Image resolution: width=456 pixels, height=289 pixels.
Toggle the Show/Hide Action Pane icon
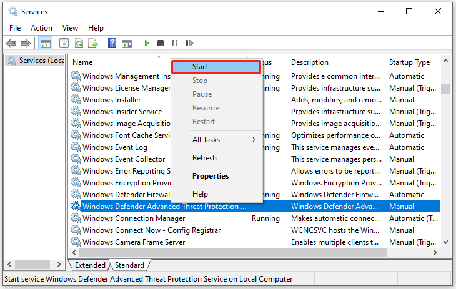(127, 43)
